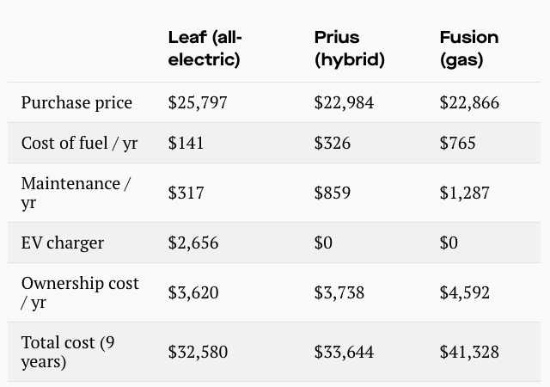Click the EV charger row label

63,243
